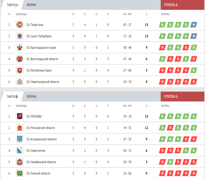Click the Volgograd Oblast team crest
Screen dimensions: 205x179
point(20,59)
